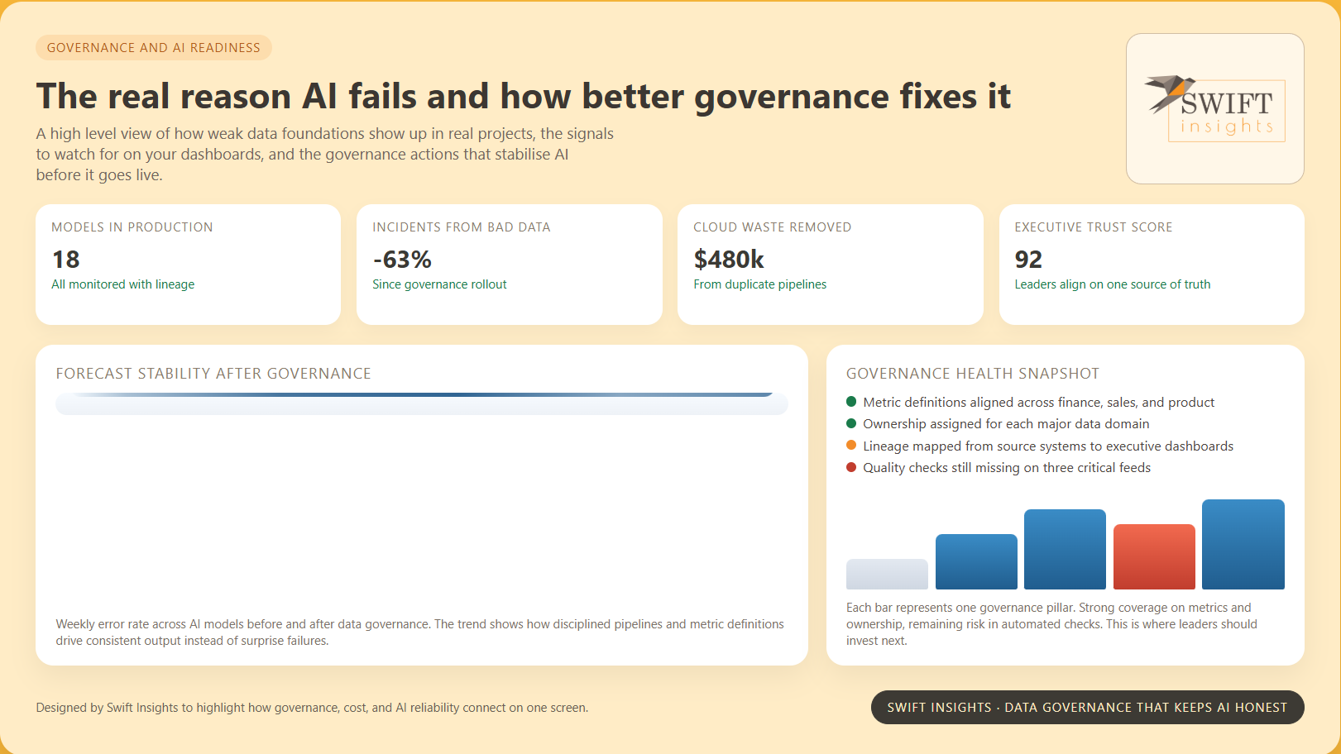This screenshot has width=1341, height=754.
Task: Click 'Since governance rollout' text
Action: (439, 284)
